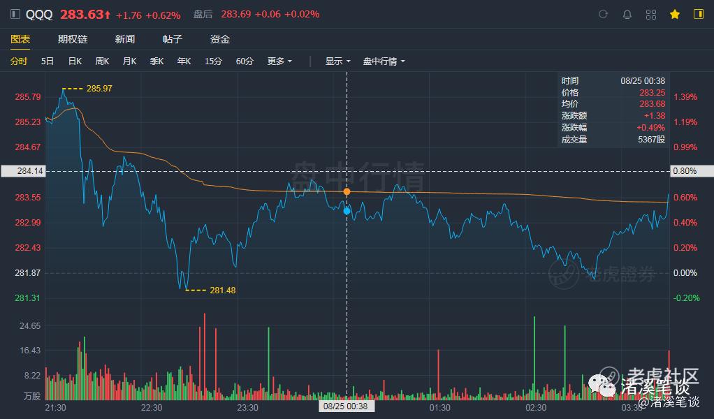The width and height of the screenshot is (714, 419).
Task: Click the 281.87 price axis label
Action: (28, 273)
